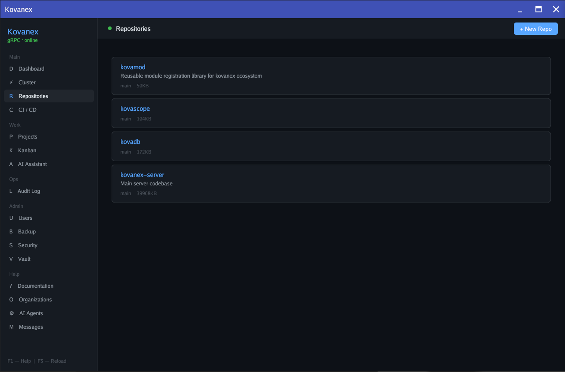The height and width of the screenshot is (372, 565).
Task: Click the AI Agents gear icon
Action: click(x=11, y=313)
